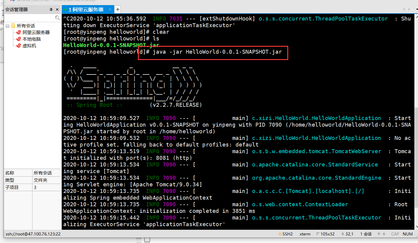Image resolution: width=418 pixels, height=243 pixels.
Task: Click the status bar up arrow
Action: coord(379,234)
